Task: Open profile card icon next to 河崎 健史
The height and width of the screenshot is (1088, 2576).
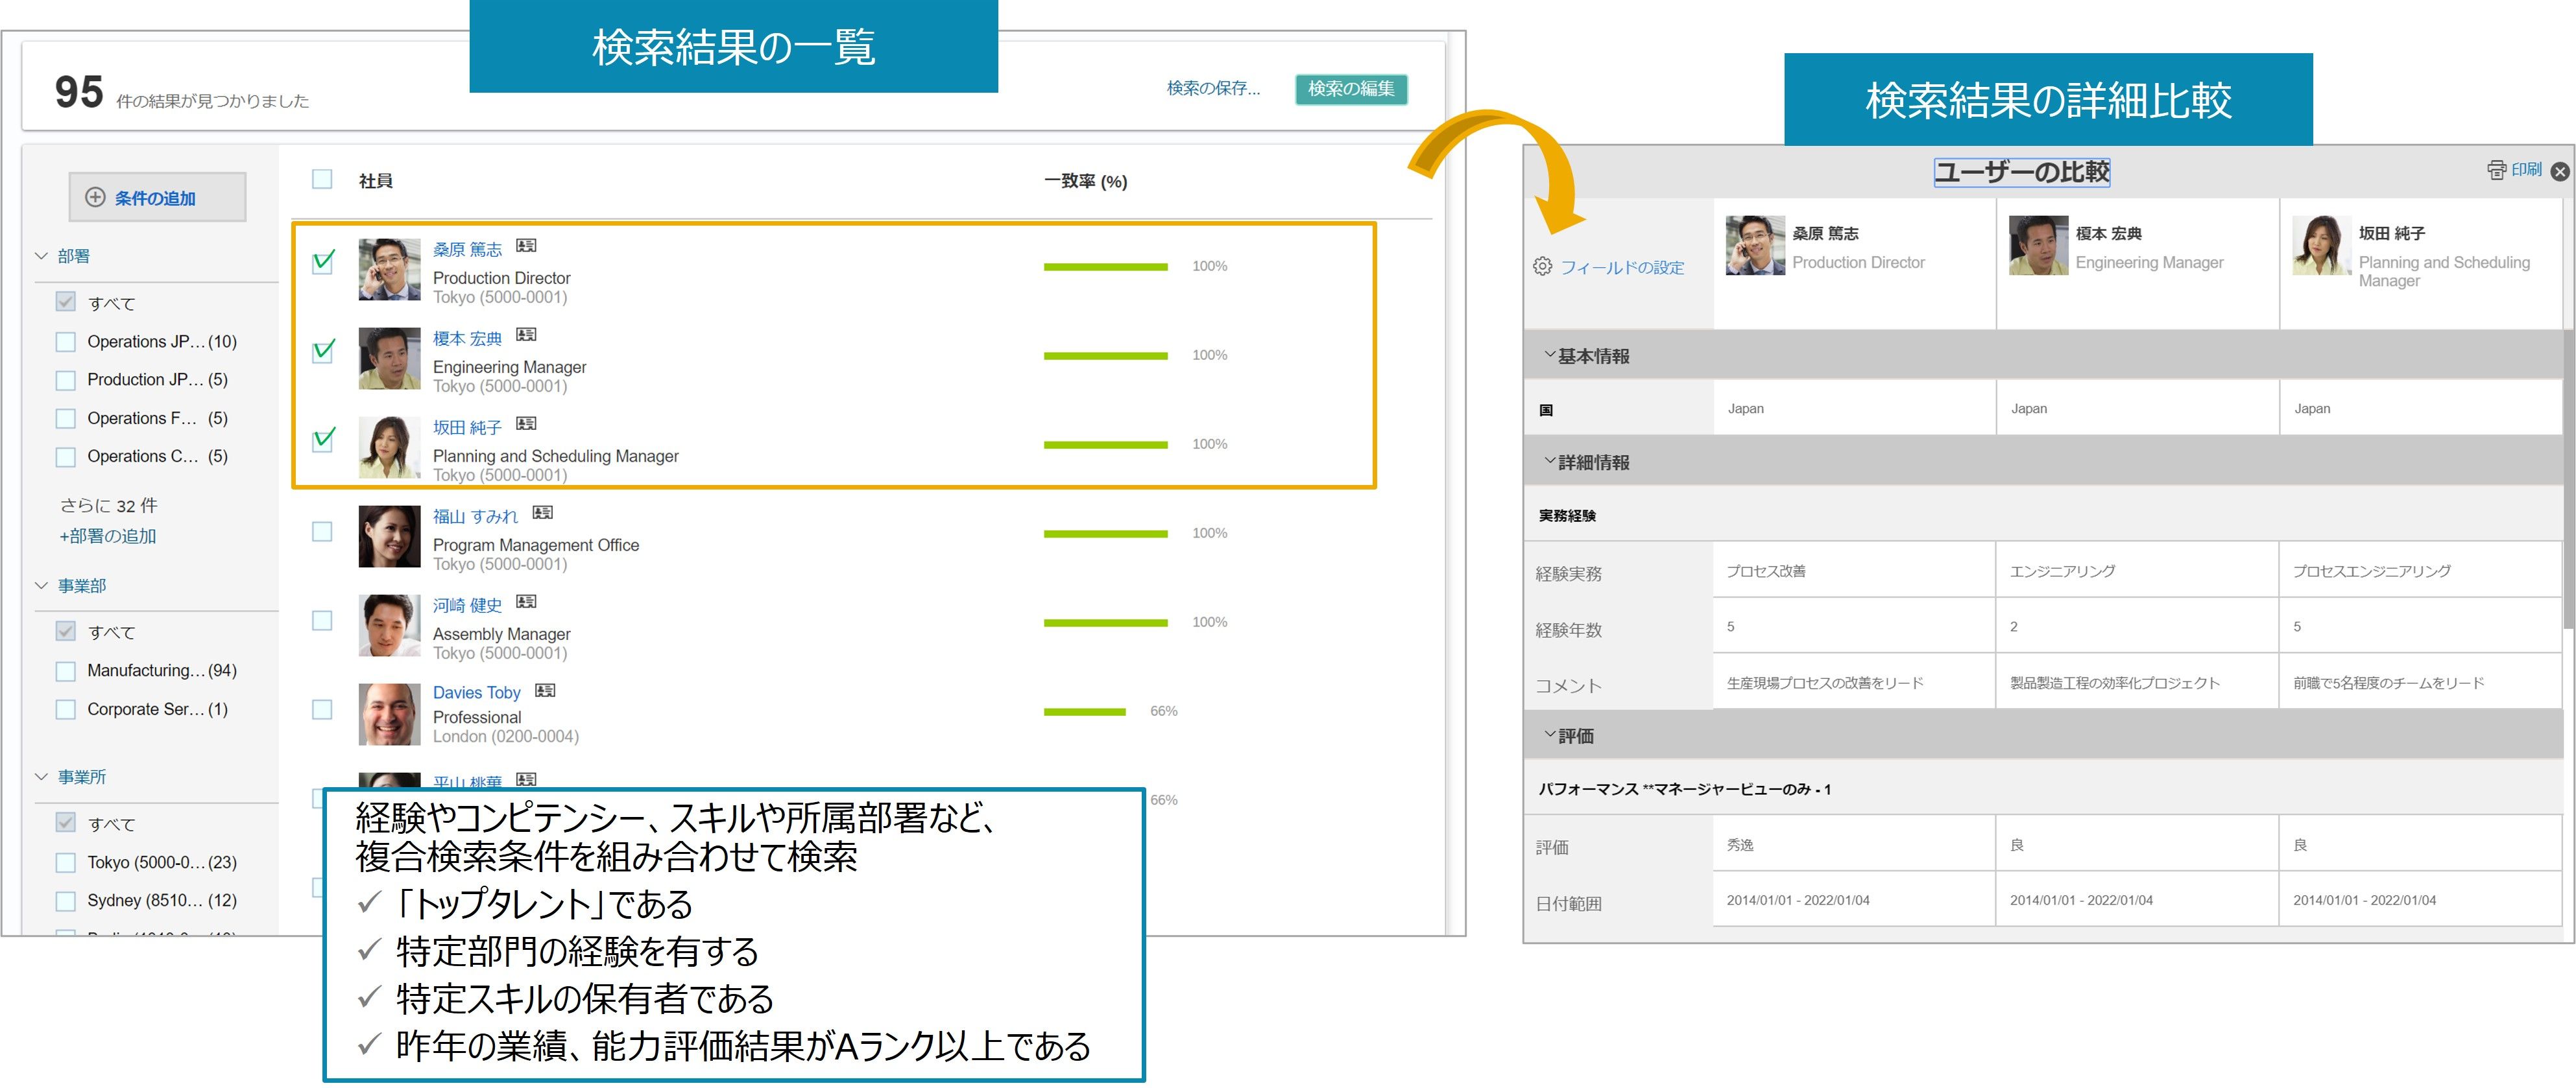Action: (x=526, y=602)
